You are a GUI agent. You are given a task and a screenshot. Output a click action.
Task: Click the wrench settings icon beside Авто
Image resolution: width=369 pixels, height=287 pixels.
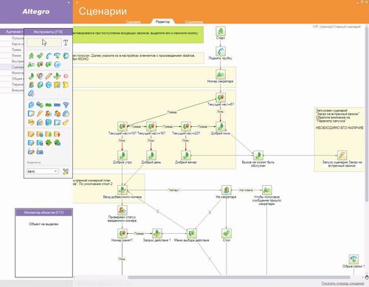[66, 171]
